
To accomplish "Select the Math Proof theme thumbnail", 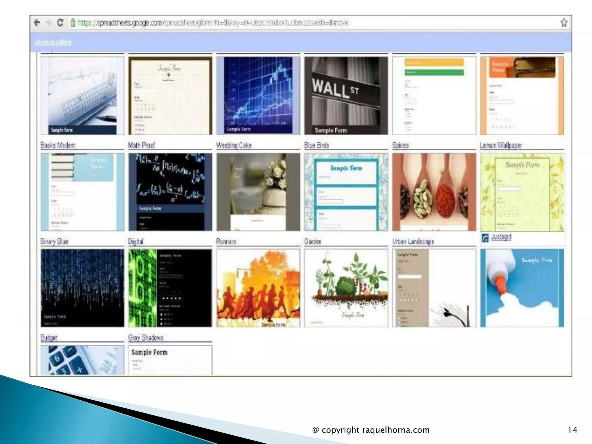I will [x=170, y=192].
